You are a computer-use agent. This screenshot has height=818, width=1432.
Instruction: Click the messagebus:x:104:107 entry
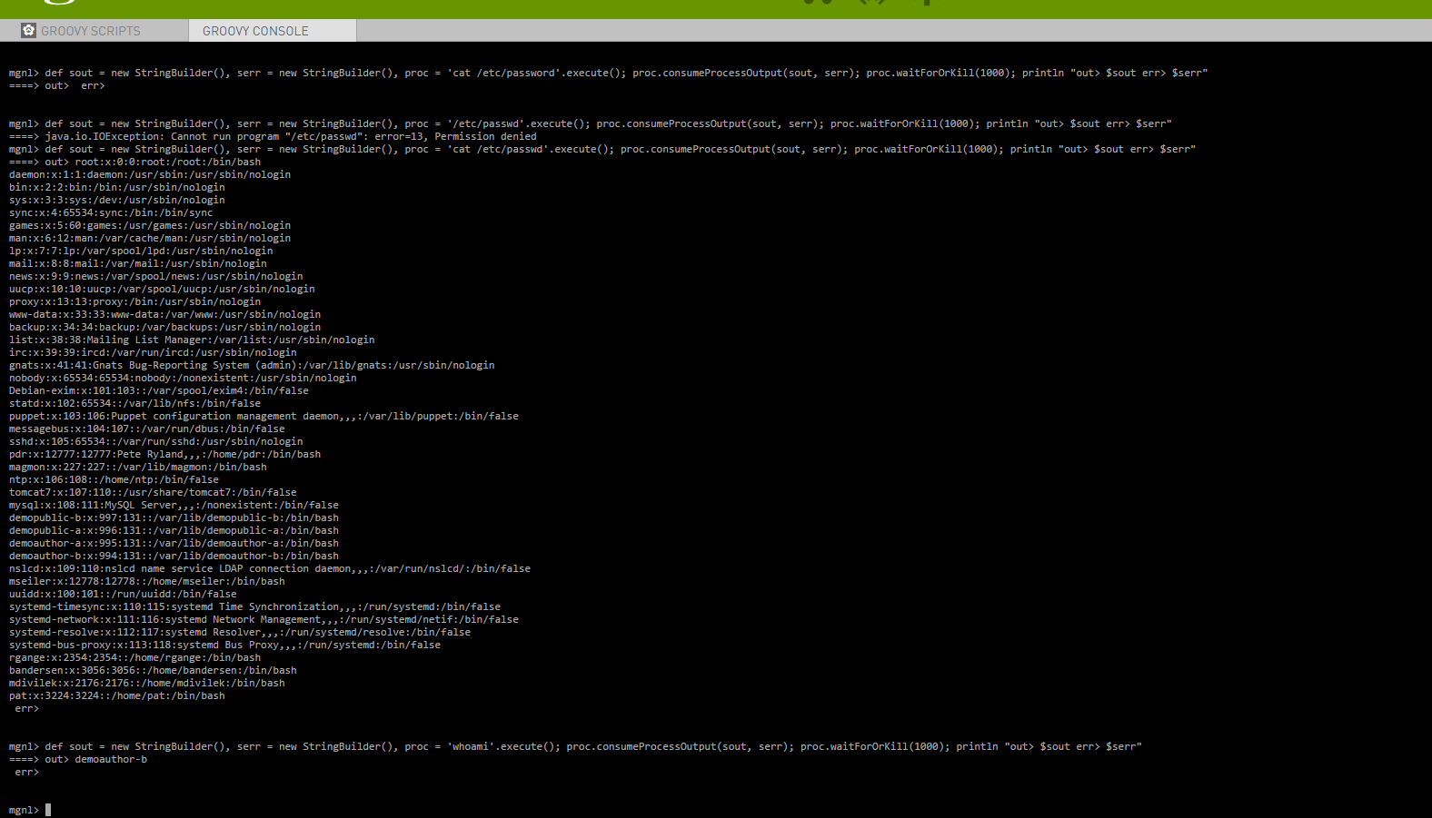[147, 429]
